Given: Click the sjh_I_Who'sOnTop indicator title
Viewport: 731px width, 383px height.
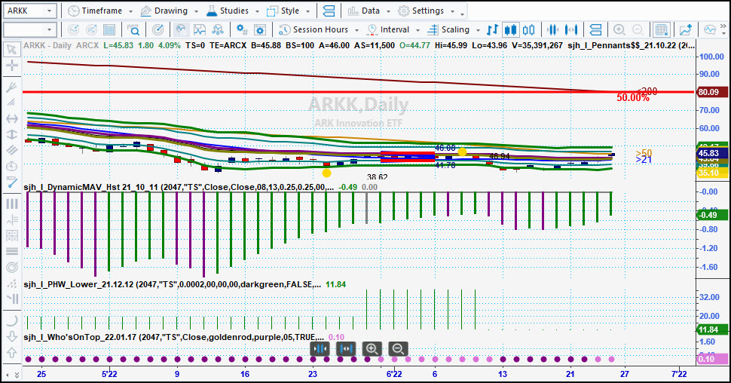Looking at the screenshot, I should coord(173,337).
